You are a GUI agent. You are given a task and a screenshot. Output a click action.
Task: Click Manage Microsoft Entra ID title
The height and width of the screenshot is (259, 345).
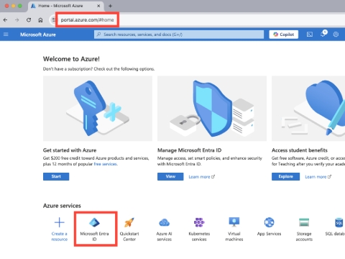pyautogui.click(x=190, y=150)
